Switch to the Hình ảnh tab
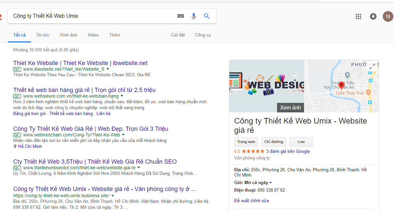The image size is (394, 212). [68, 35]
